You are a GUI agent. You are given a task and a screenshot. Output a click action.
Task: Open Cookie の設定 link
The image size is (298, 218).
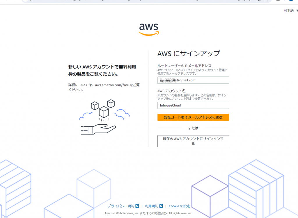click(179, 206)
